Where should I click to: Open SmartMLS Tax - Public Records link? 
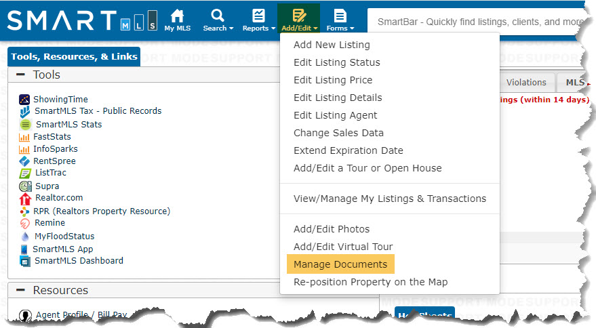[x=98, y=111]
